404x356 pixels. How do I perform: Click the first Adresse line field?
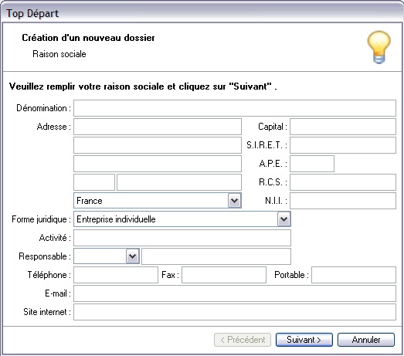[158, 127]
